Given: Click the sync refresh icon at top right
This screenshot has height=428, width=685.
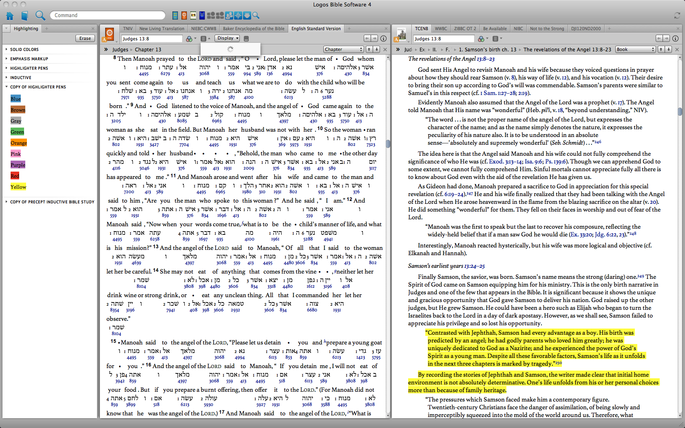Looking at the screenshot, I should coord(677,15).
